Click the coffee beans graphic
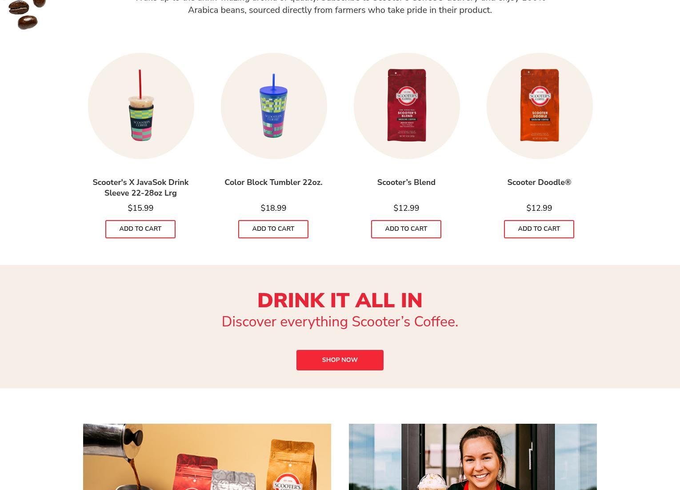The width and height of the screenshot is (680, 490). 27,14
